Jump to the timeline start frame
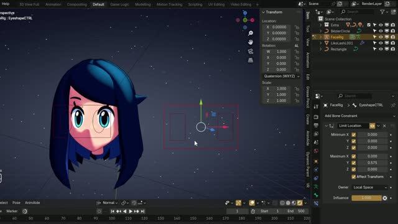This screenshot has width=398, height=224. 112,212
